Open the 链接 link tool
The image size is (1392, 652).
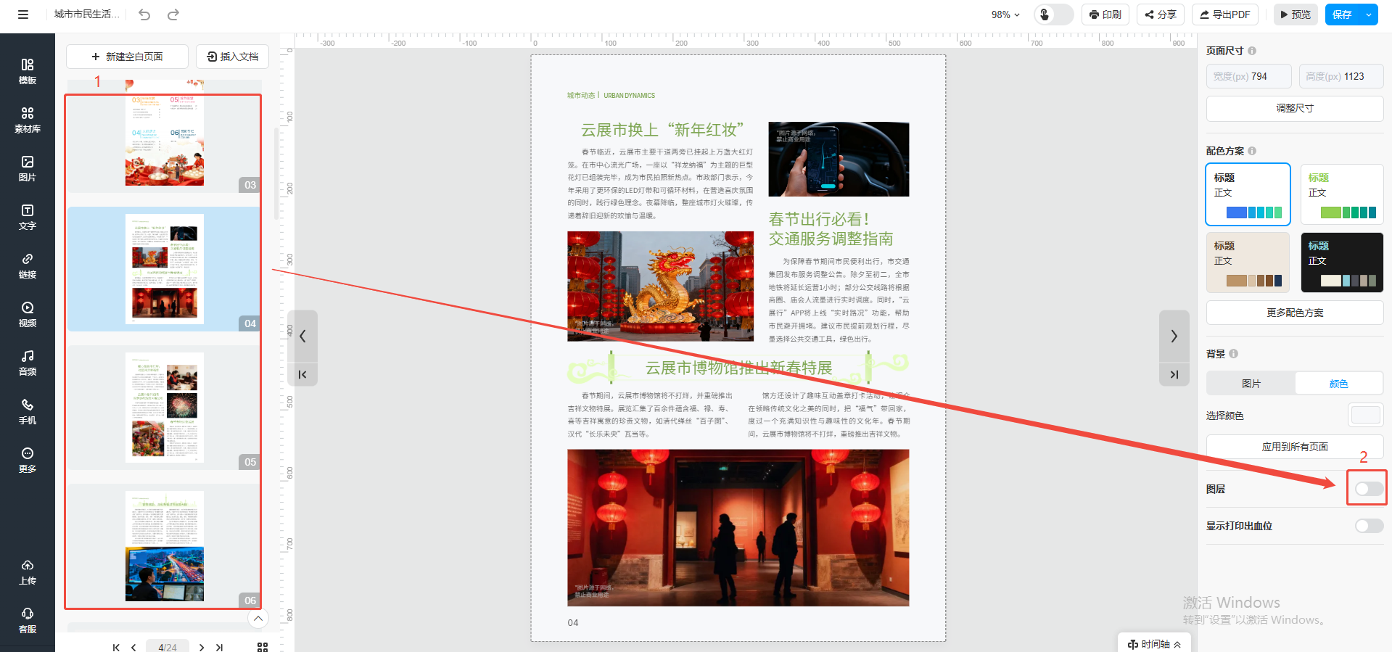pyautogui.click(x=27, y=265)
